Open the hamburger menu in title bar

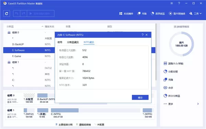172,3
